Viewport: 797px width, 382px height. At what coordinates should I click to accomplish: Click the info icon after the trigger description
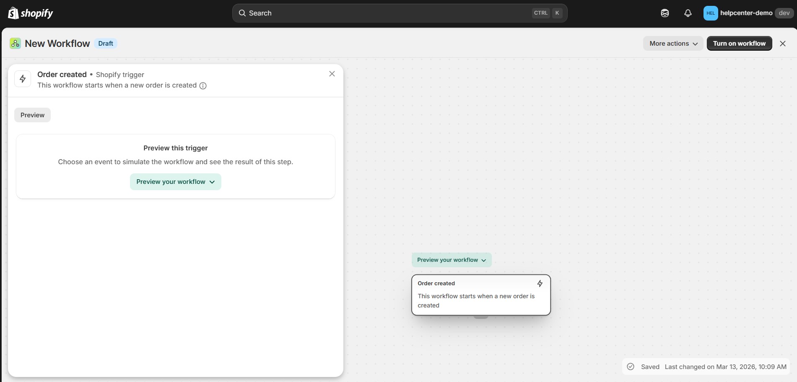click(203, 86)
